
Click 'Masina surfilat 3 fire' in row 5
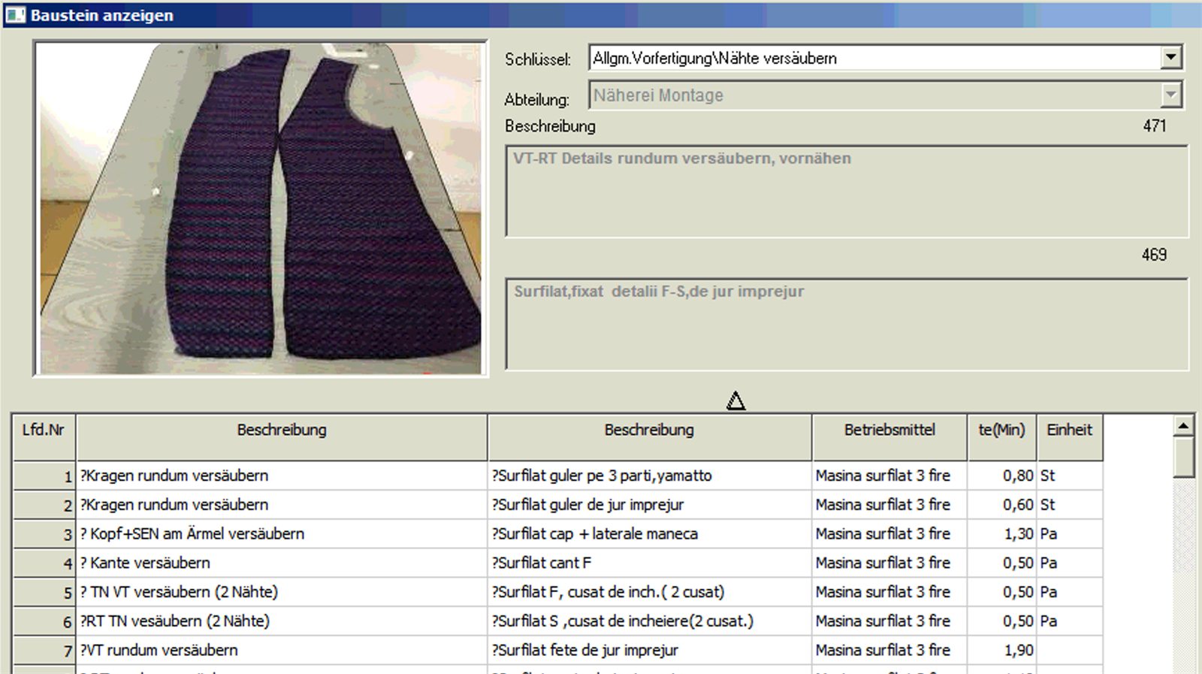[x=889, y=592]
